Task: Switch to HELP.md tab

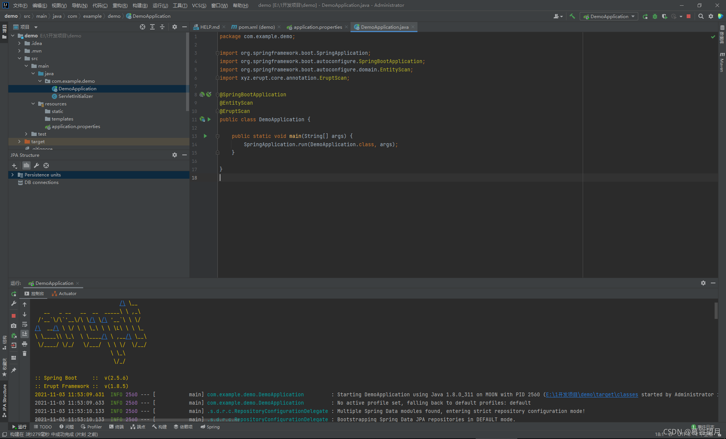Action: (x=210, y=27)
